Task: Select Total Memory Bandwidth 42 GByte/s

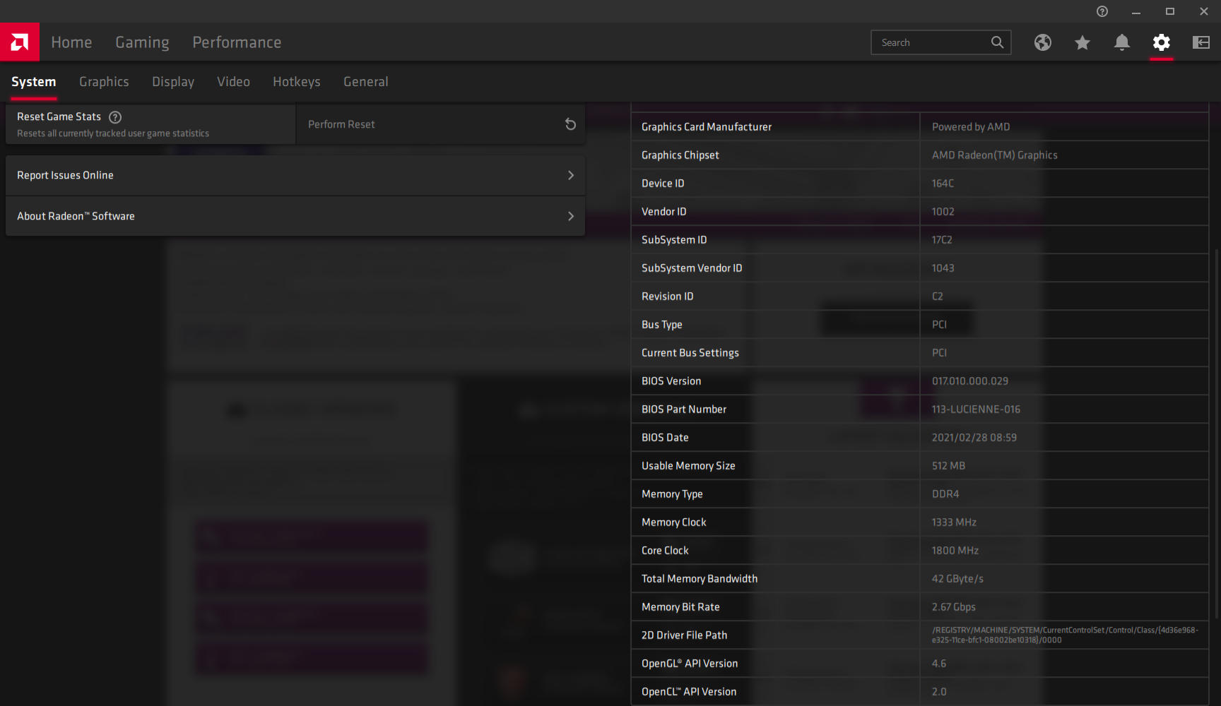Action: (x=957, y=579)
